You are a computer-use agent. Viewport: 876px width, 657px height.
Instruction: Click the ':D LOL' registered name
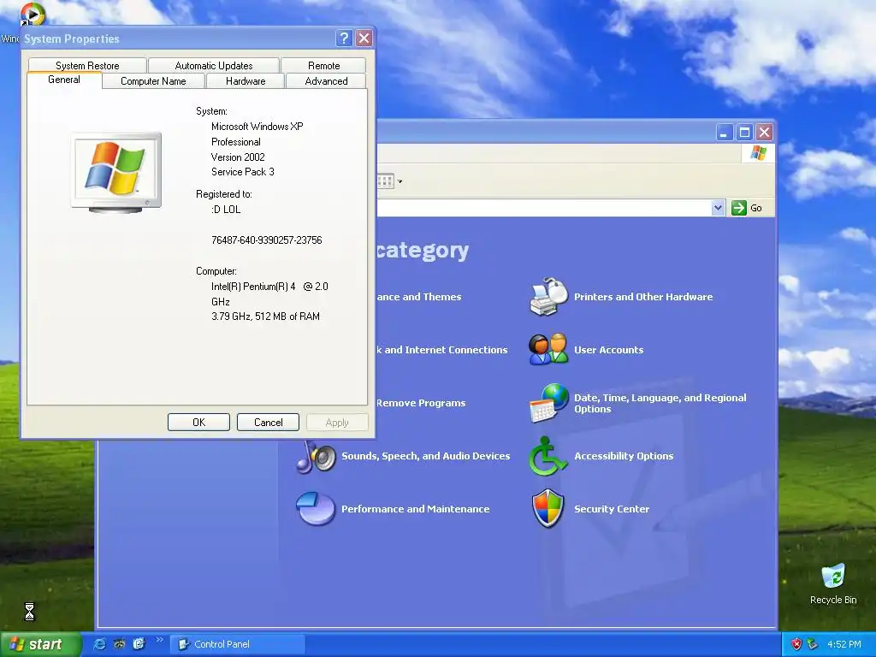pyautogui.click(x=226, y=210)
